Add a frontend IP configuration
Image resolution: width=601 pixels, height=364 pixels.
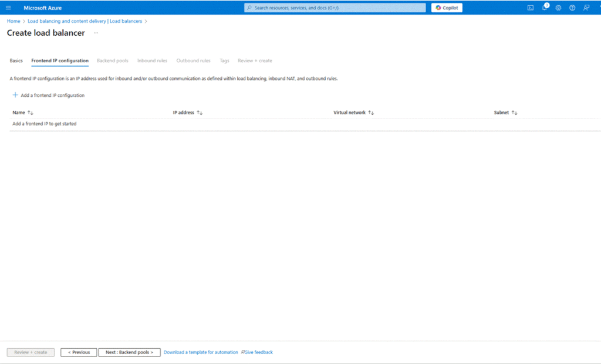[x=49, y=95]
